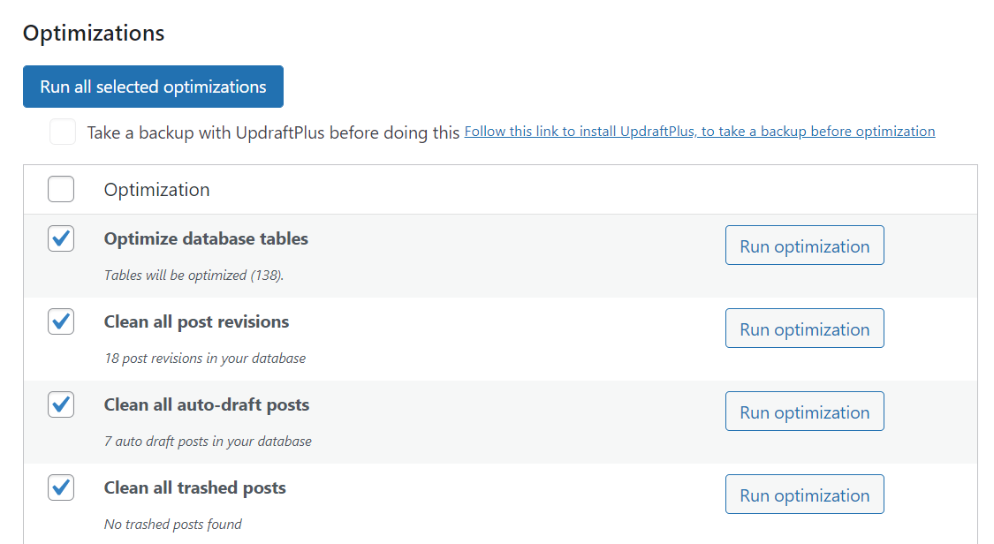Run optimization for trashed posts

click(x=804, y=494)
